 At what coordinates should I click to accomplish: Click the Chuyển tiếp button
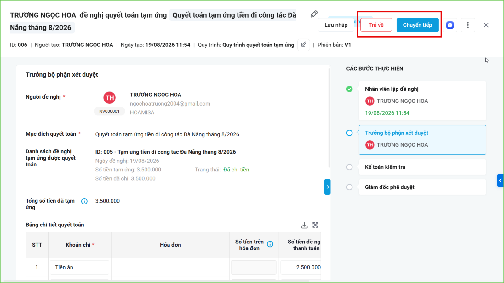[417, 25]
